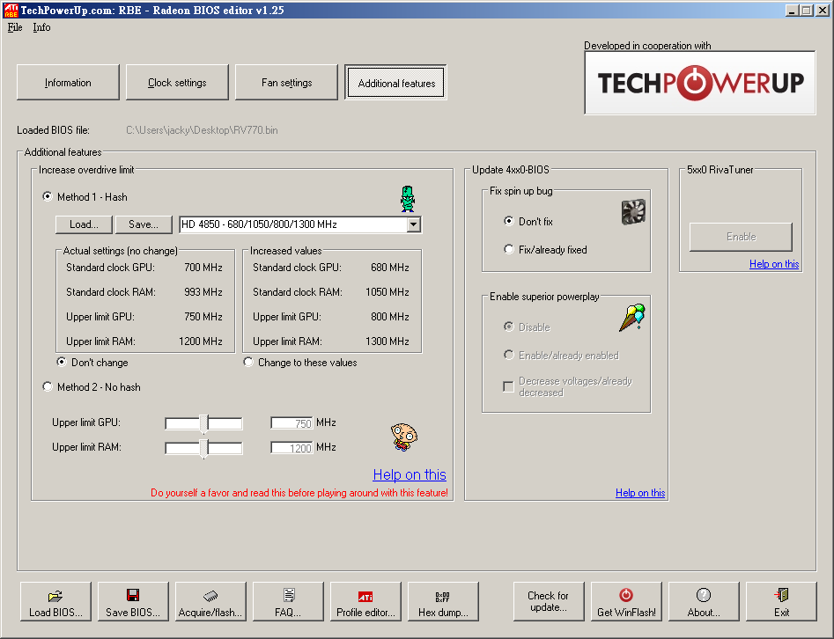Click the loaded BIOS file path text
This screenshot has width=834, height=639.
(x=203, y=130)
